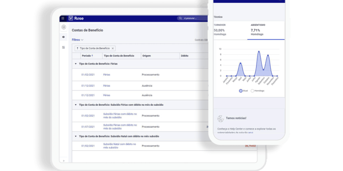The height and width of the screenshot is (171, 343).
Task: Collapse the Férias group row
Action: [75, 64]
